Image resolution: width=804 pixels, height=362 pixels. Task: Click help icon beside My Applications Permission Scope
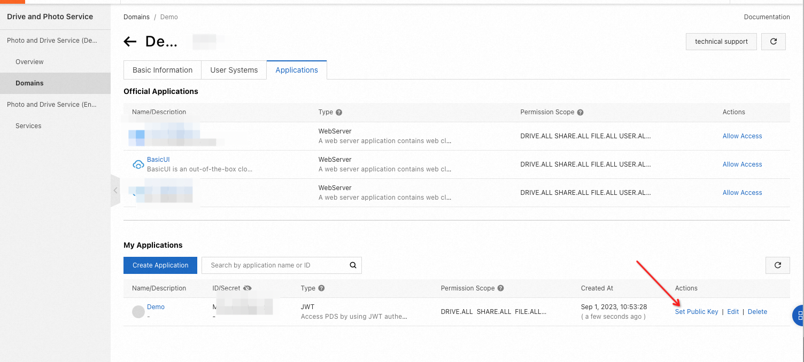point(500,288)
